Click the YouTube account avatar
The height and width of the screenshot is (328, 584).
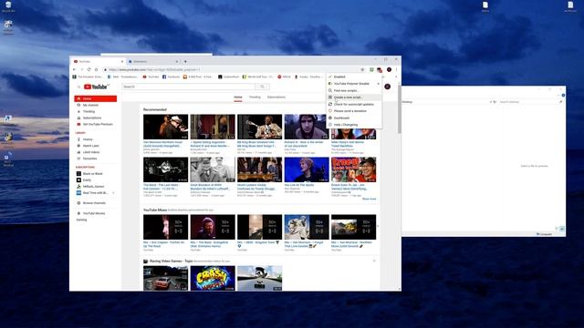tap(387, 87)
